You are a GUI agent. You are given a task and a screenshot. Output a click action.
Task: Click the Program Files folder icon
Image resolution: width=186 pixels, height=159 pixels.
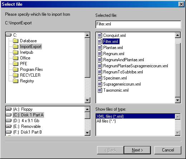16,69
